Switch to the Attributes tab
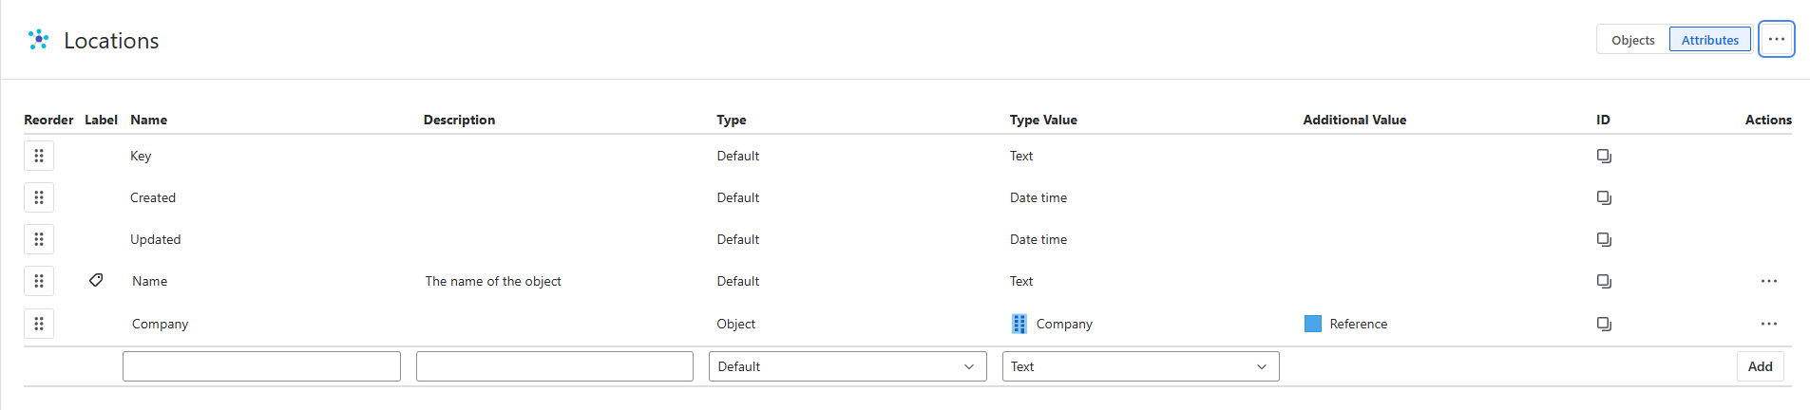Image resolution: width=1810 pixels, height=410 pixels. 1709,40
